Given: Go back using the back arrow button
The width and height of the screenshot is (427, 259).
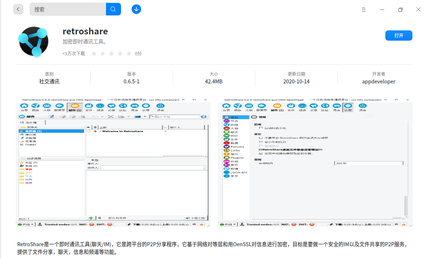Looking at the screenshot, I should point(18,9).
